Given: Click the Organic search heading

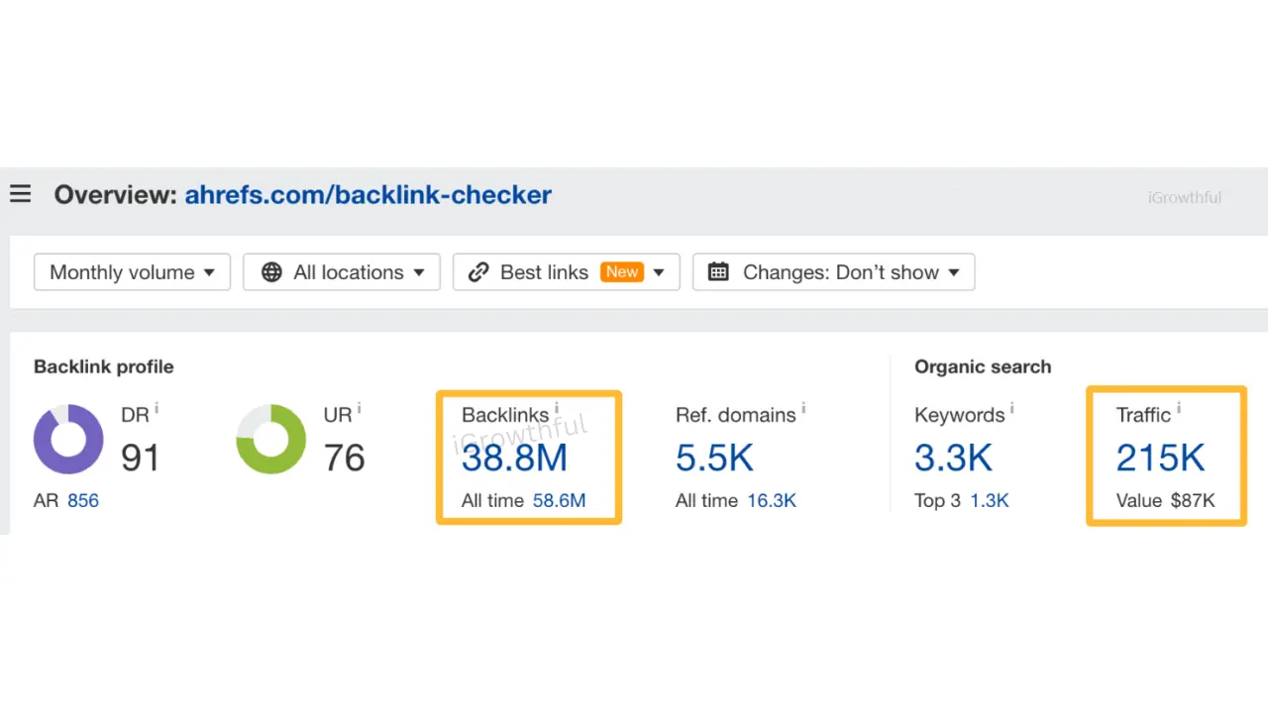Looking at the screenshot, I should (x=983, y=366).
